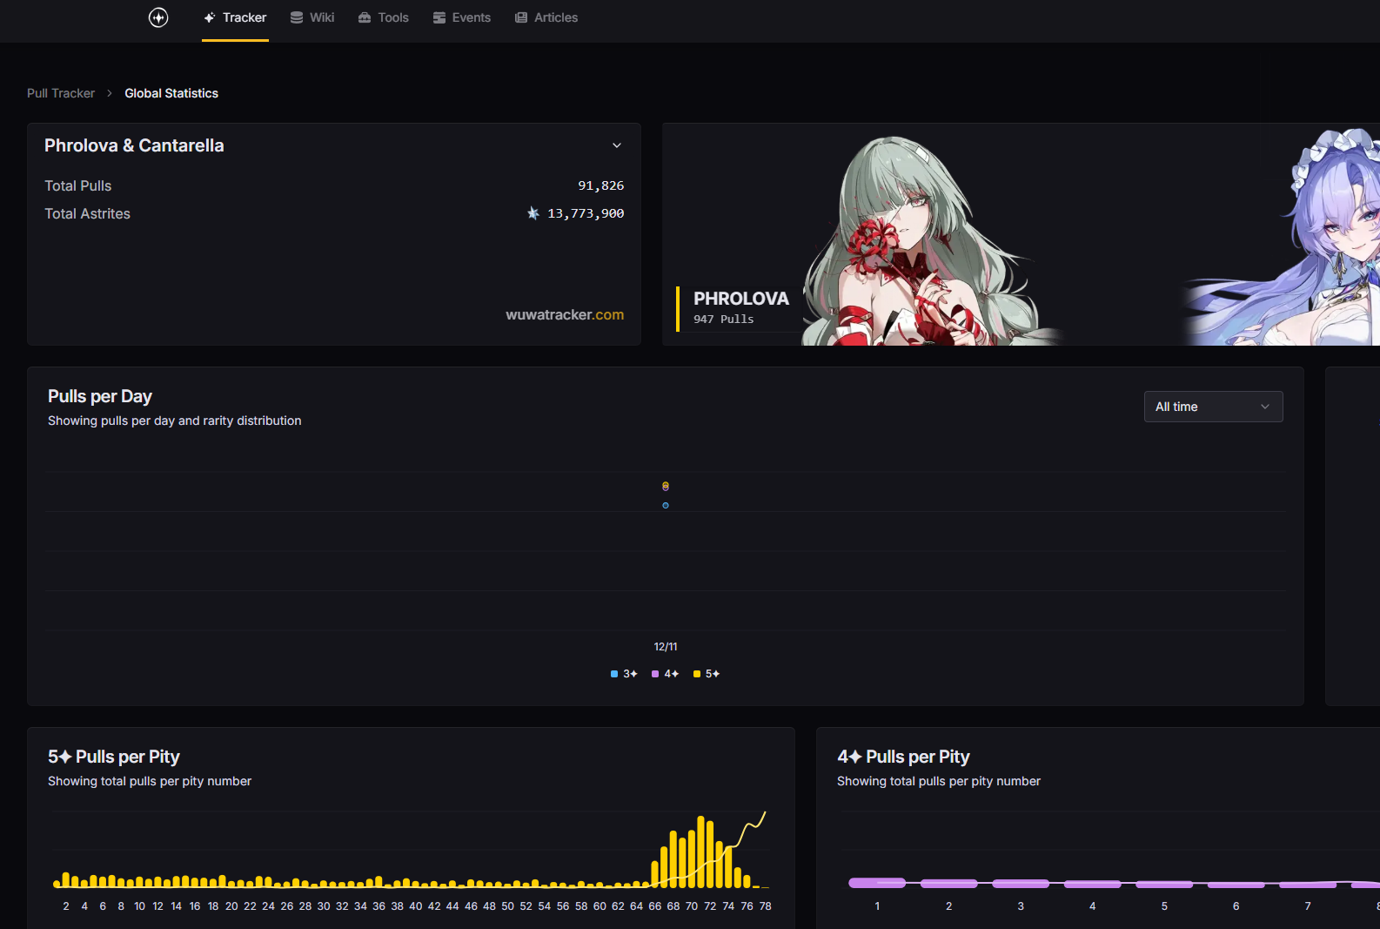Click the Articles newspaper icon
The width and height of the screenshot is (1380, 929).
click(x=521, y=17)
